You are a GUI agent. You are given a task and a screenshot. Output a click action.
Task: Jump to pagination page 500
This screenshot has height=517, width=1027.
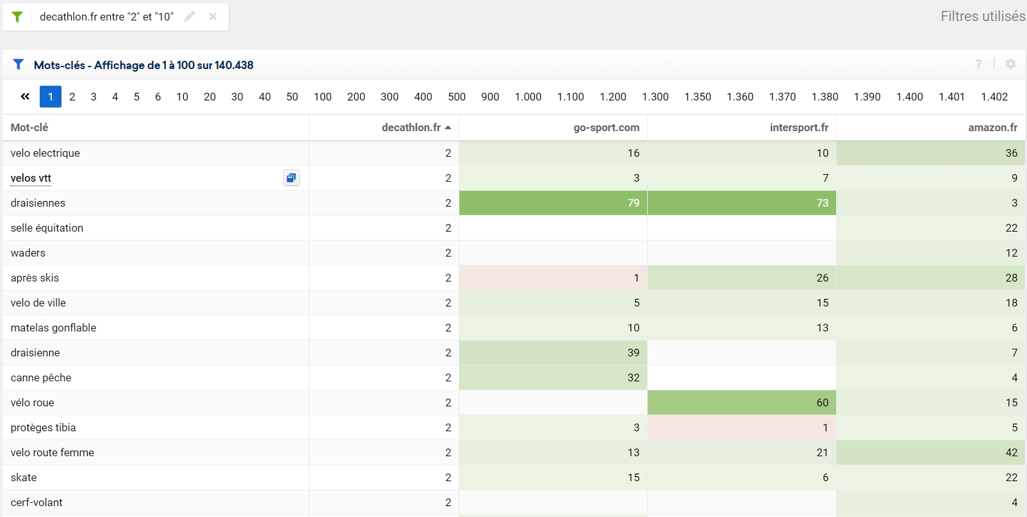tap(457, 97)
